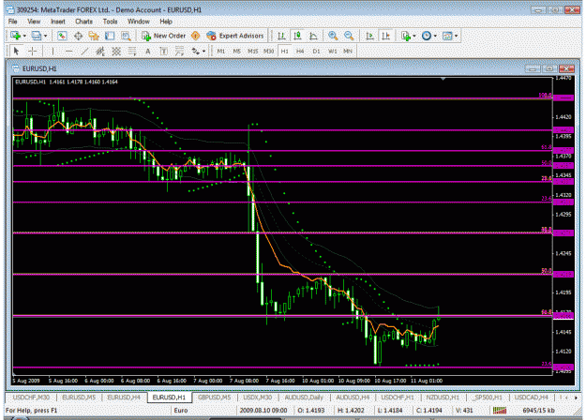
Task: Switch to the NZDUSD,H1 chart tab
Action: click(x=443, y=397)
